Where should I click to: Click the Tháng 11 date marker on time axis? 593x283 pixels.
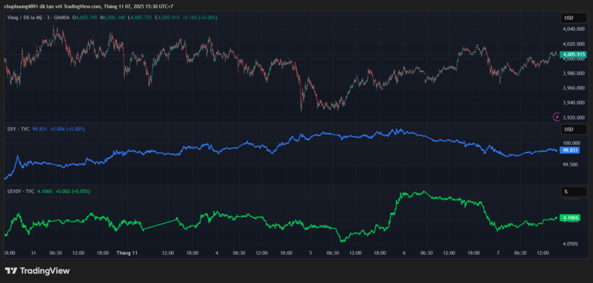click(x=127, y=253)
